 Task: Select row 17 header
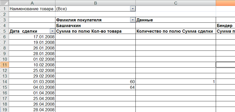5,98
